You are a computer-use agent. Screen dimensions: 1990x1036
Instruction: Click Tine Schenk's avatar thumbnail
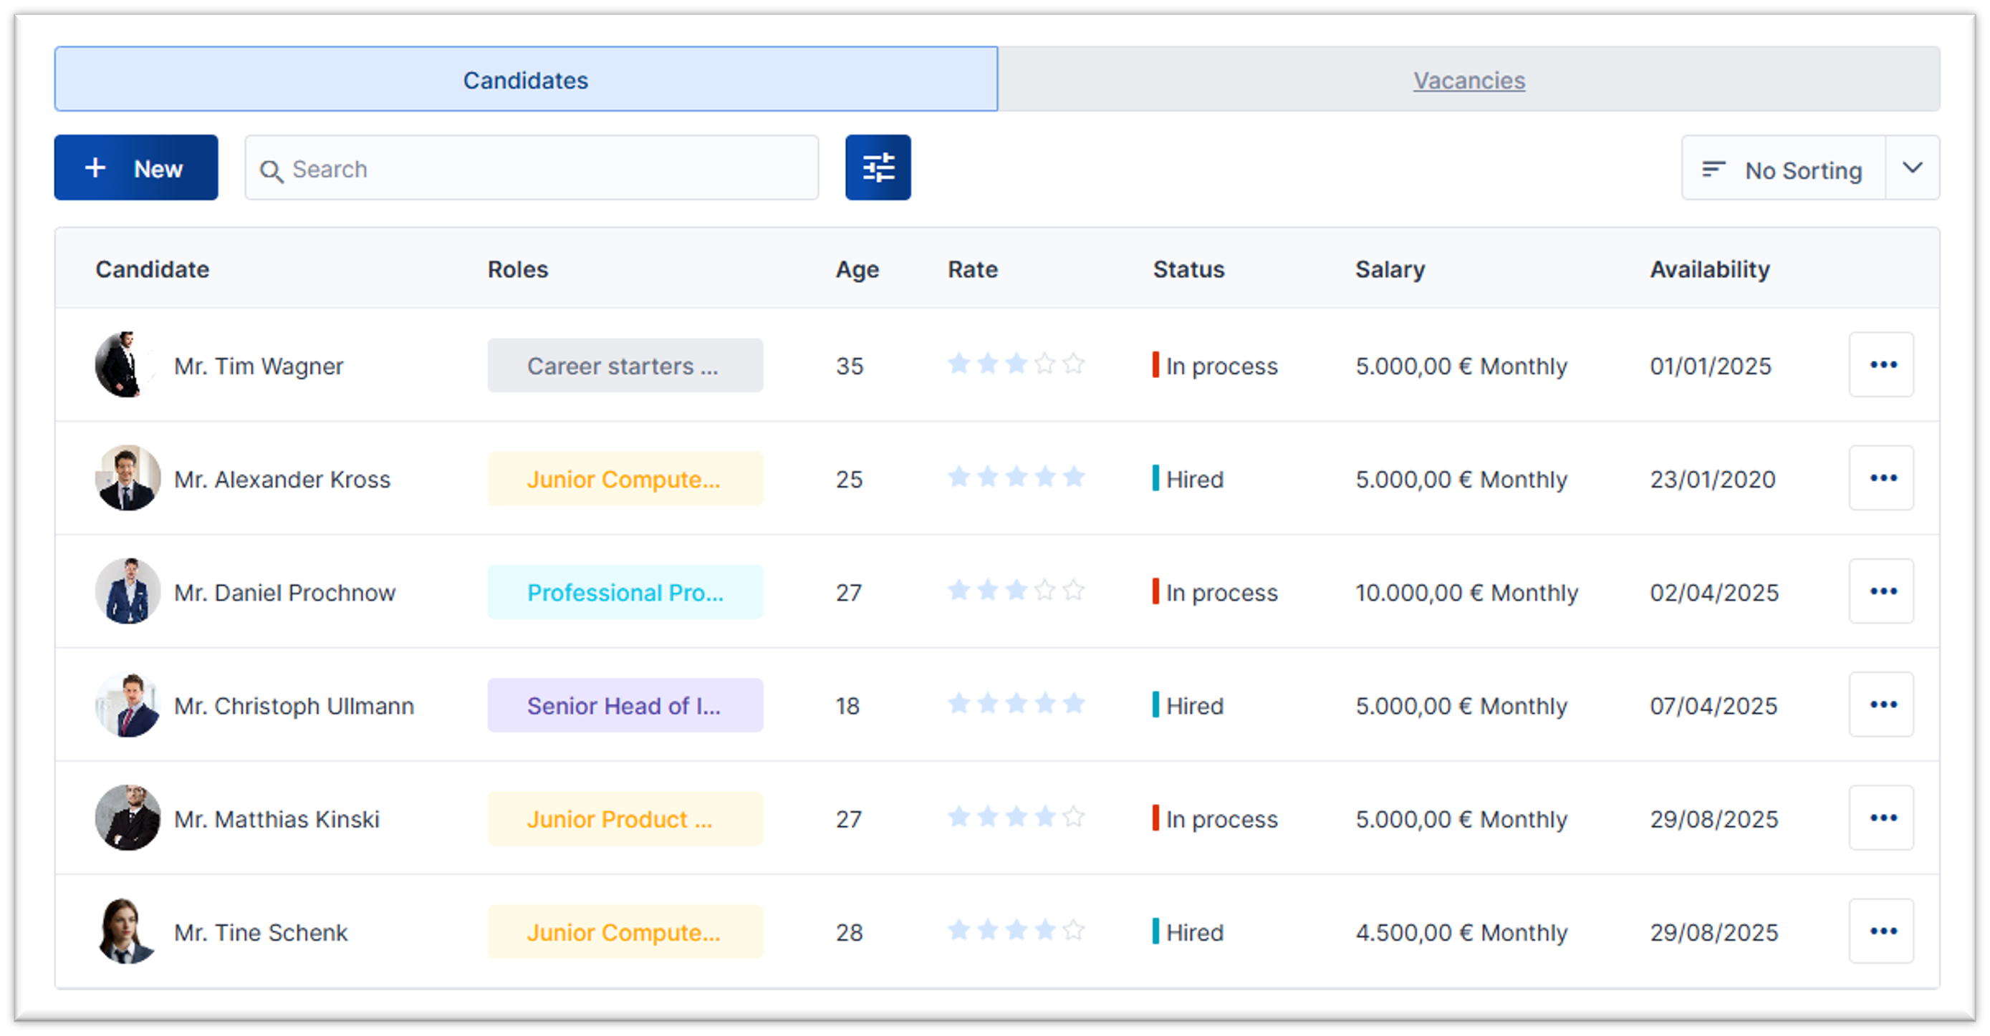(128, 931)
